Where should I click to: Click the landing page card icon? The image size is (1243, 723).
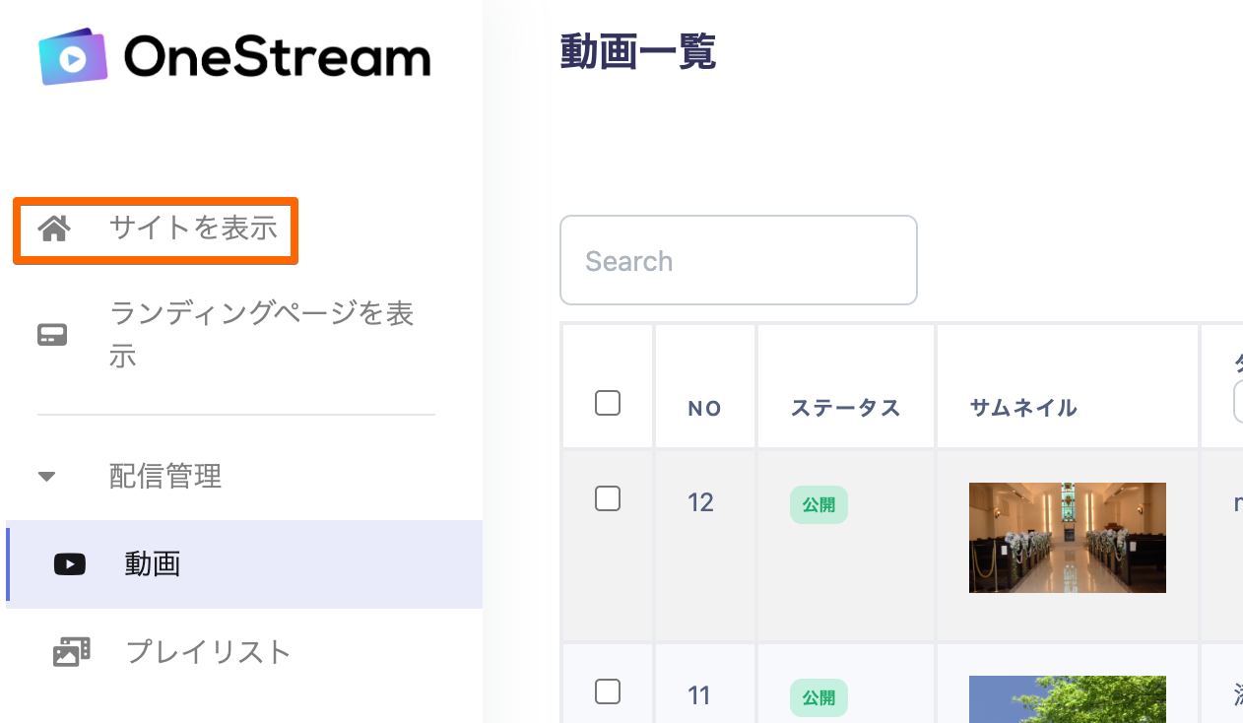coord(52,335)
